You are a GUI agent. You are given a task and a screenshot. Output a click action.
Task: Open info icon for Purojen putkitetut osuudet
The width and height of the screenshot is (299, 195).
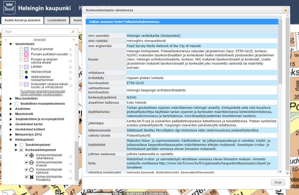[70, 55]
